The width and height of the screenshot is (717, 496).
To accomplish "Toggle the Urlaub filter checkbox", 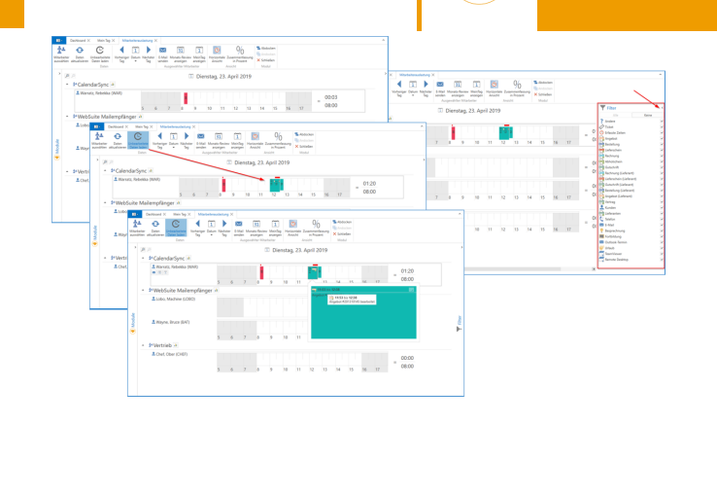I will [662, 247].
